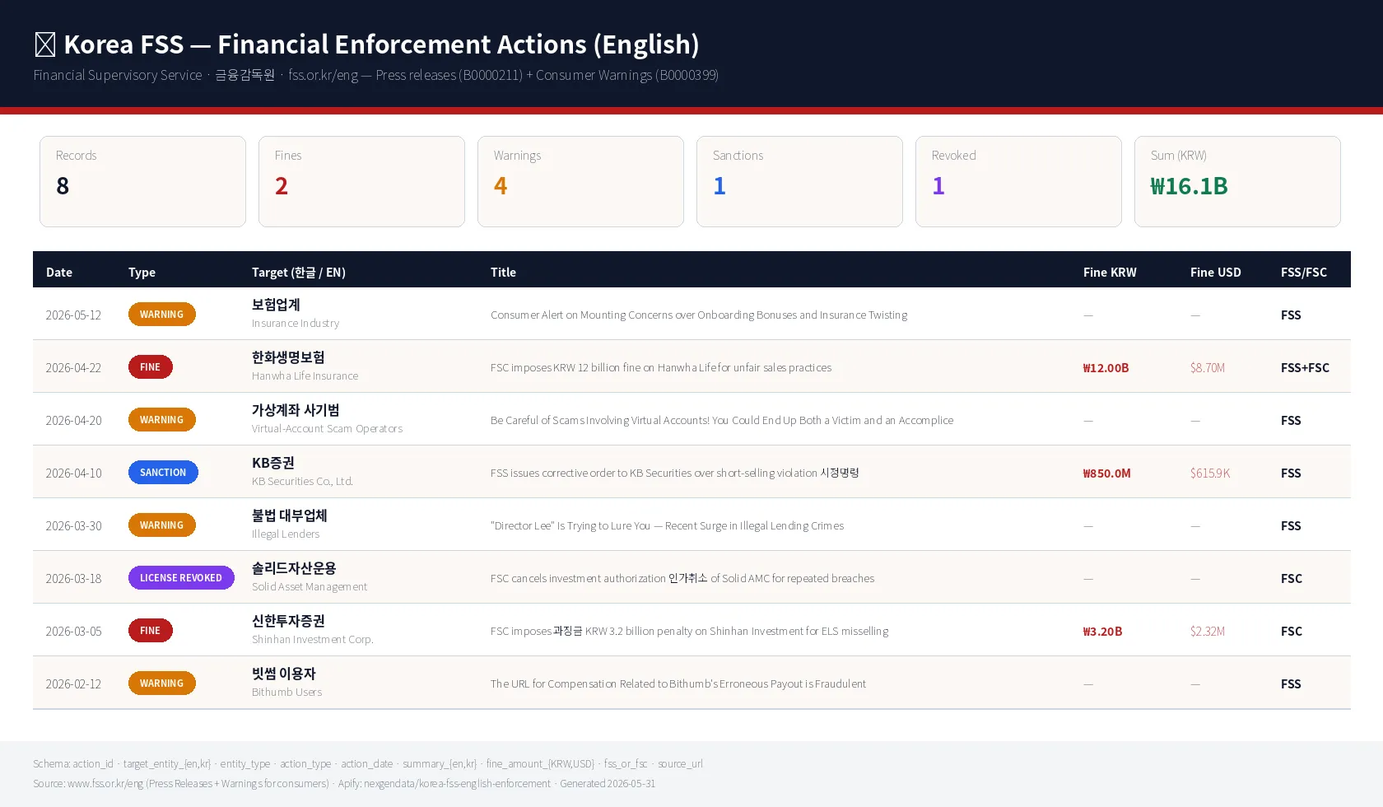1383x807 pixels.
Task: Click target name 가상계좌 사기범
Action: tap(296, 410)
